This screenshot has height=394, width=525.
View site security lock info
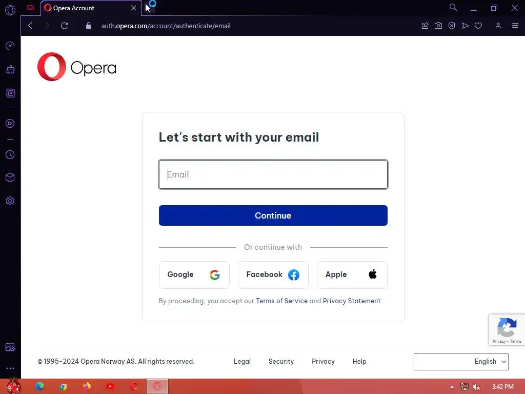click(x=88, y=26)
